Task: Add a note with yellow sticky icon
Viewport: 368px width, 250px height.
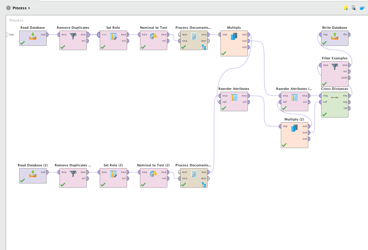Action: tap(346, 8)
